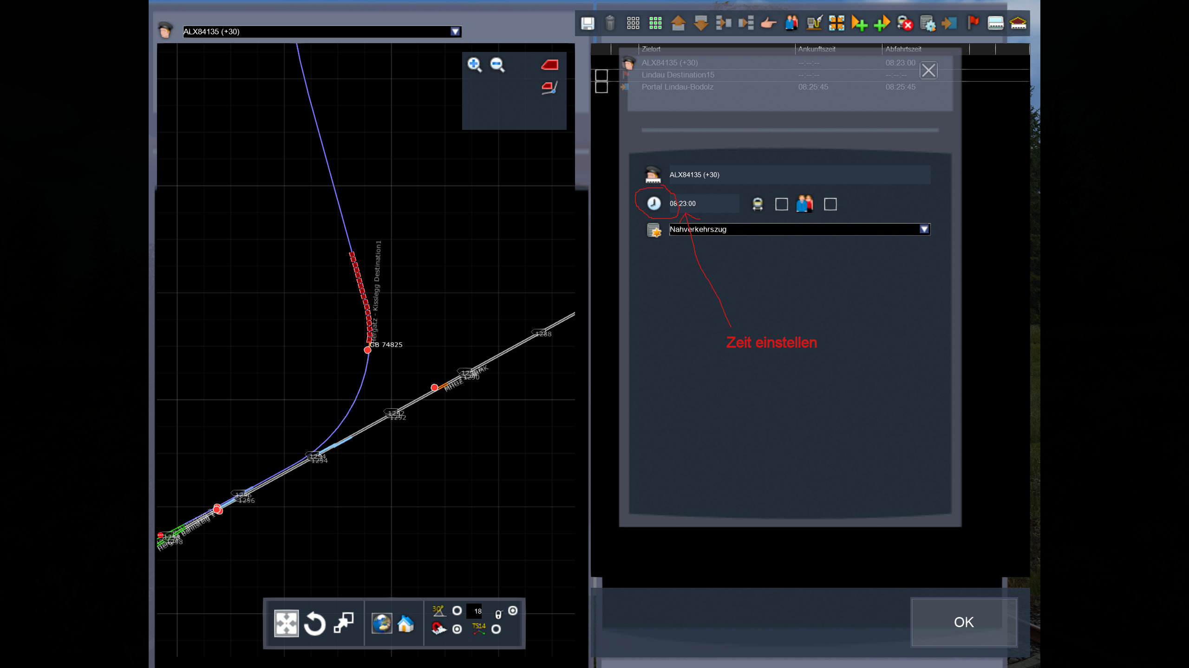Click the save floppy disk icon
Image resolution: width=1189 pixels, height=668 pixels.
588,23
